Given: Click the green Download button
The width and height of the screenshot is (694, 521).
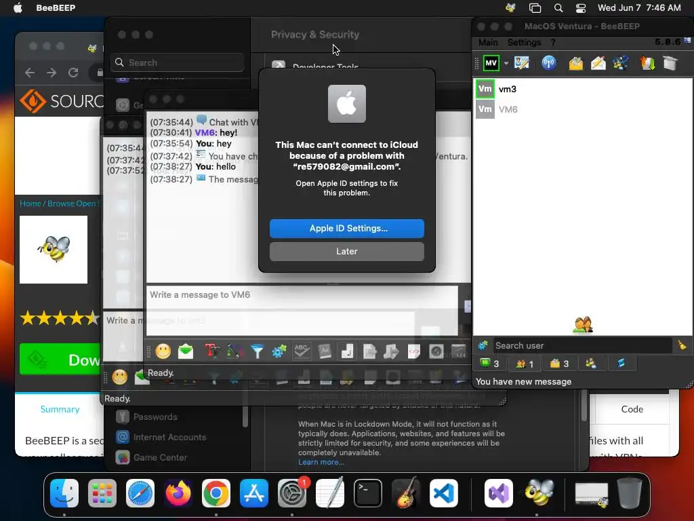Looking at the screenshot, I should (x=60, y=360).
